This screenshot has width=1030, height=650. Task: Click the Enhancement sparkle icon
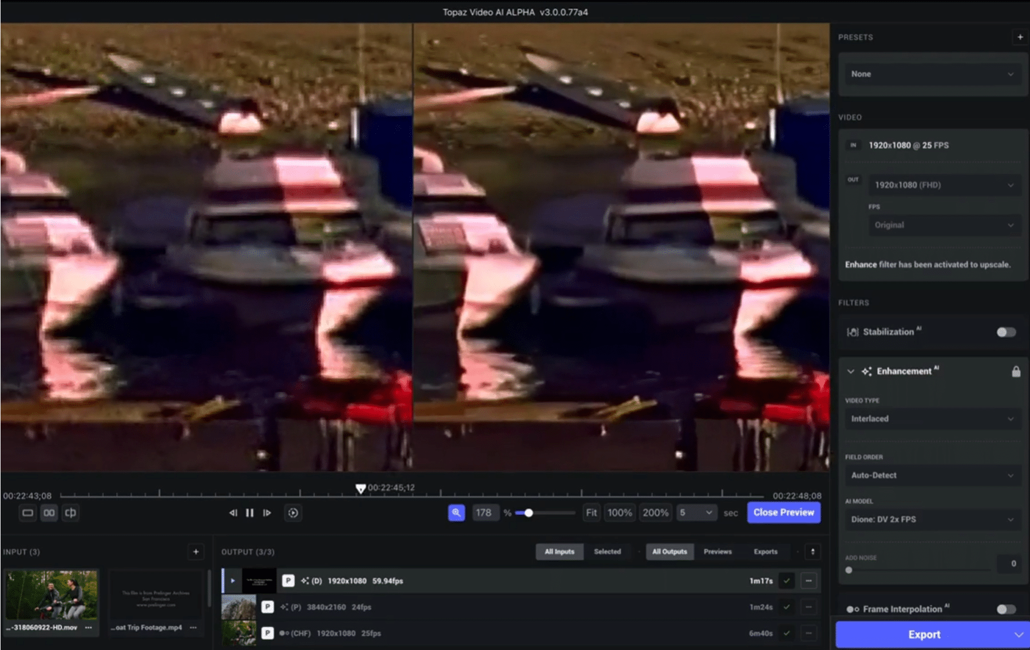[866, 371]
